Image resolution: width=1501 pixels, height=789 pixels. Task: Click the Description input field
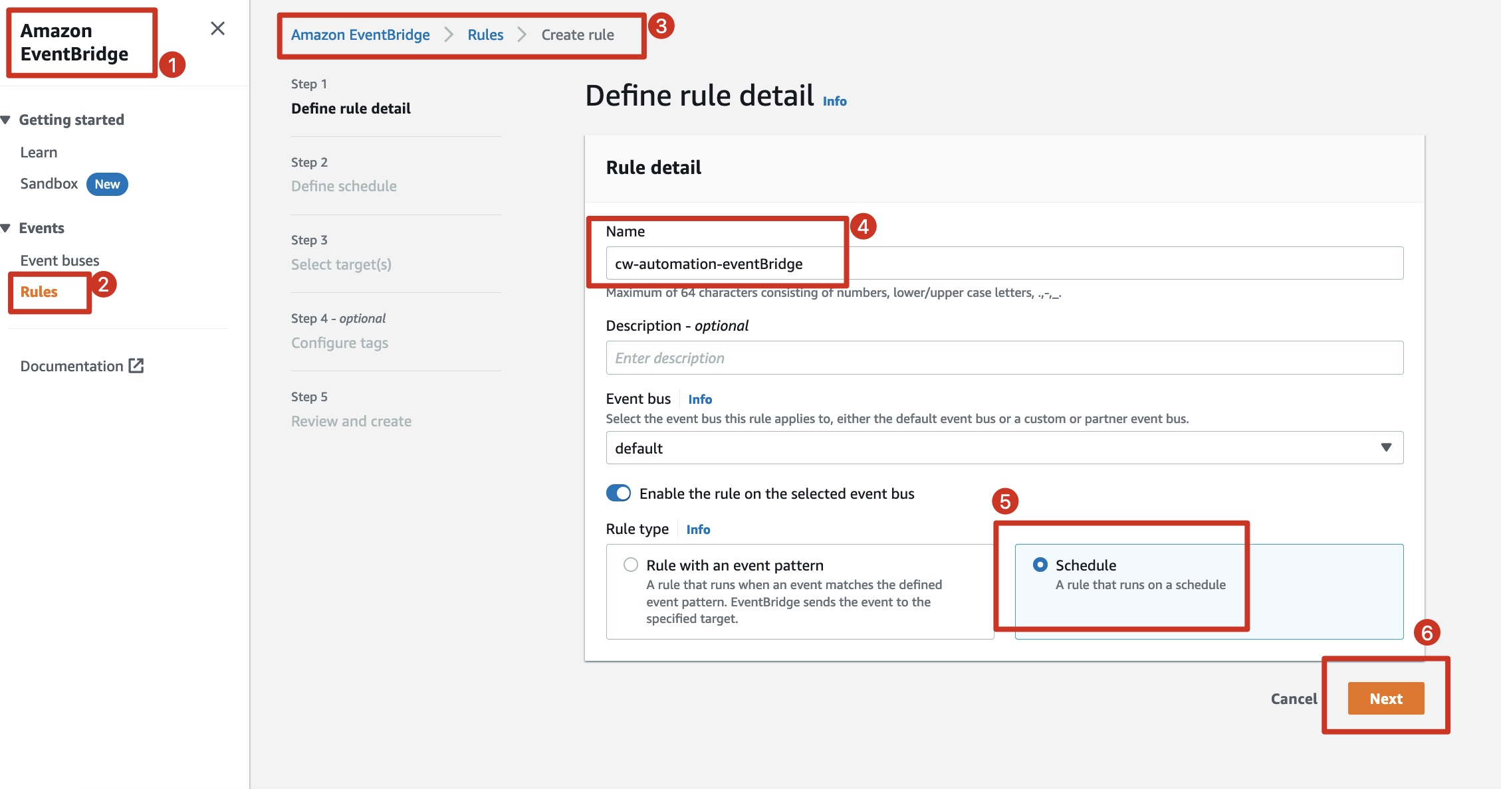coord(1004,358)
